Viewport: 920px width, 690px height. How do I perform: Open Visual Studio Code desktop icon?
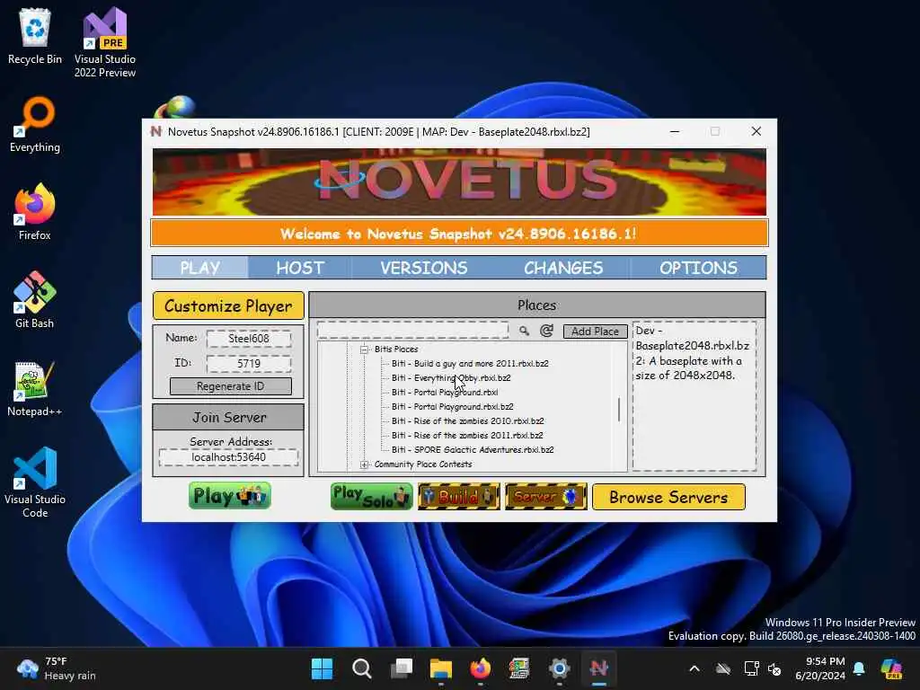(x=35, y=482)
